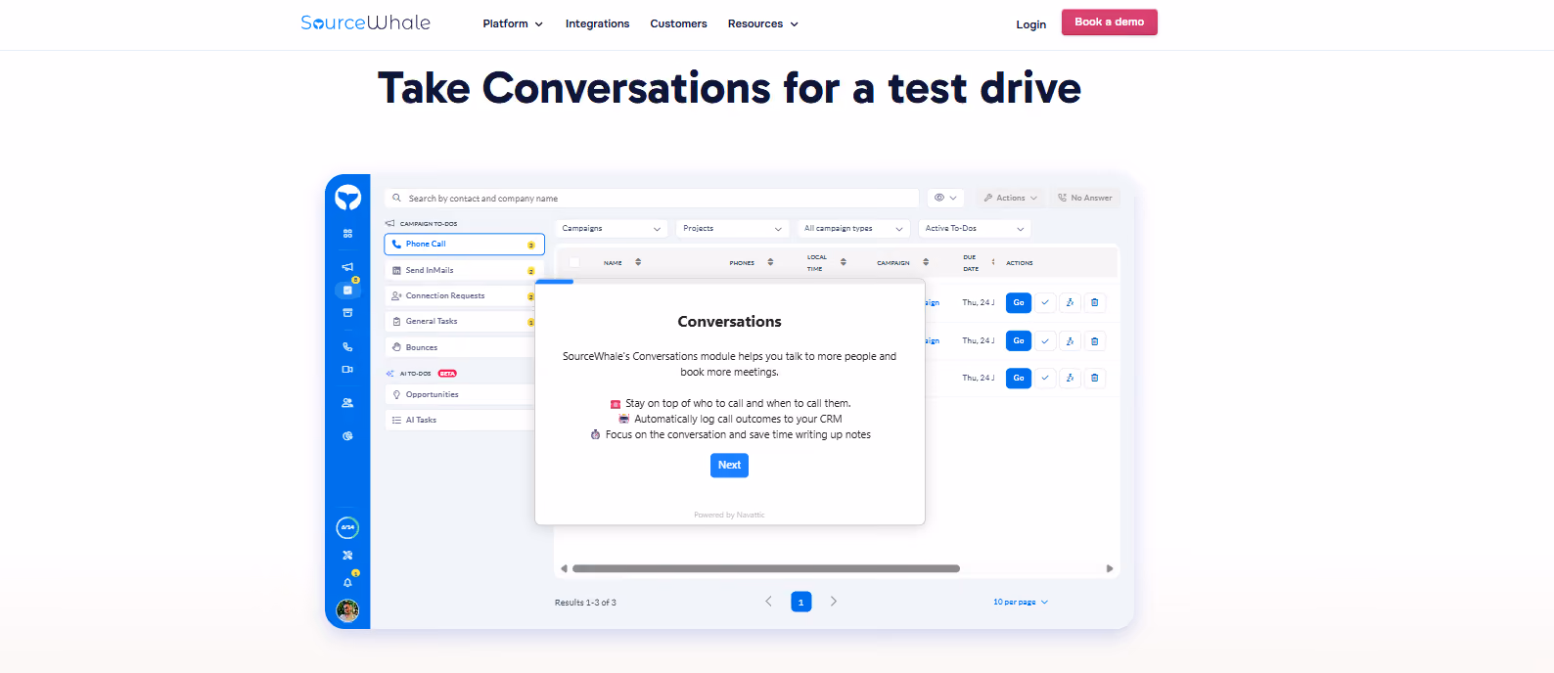The height and width of the screenshot is (673, 1554).
Task: Tick the select-all checkbox in table header
Action: (x=574, y=262)
